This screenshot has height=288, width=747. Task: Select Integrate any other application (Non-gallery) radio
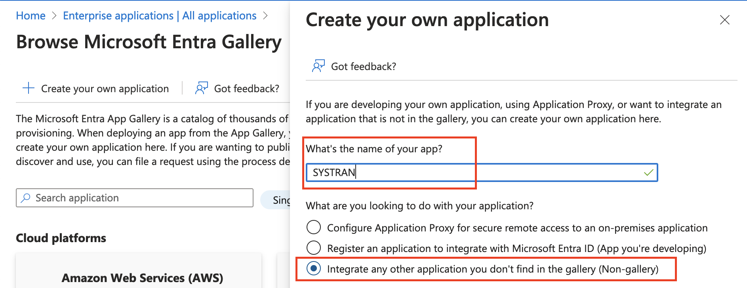[x=314, y=269]
